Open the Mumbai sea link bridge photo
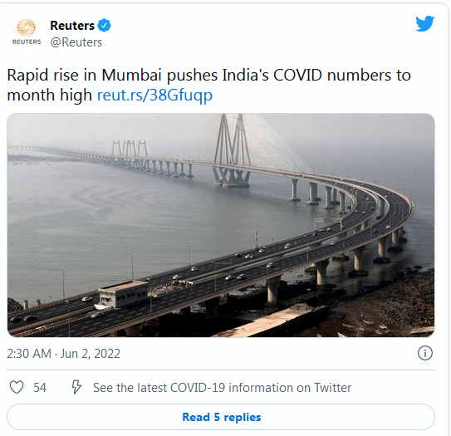 [221, 225]
